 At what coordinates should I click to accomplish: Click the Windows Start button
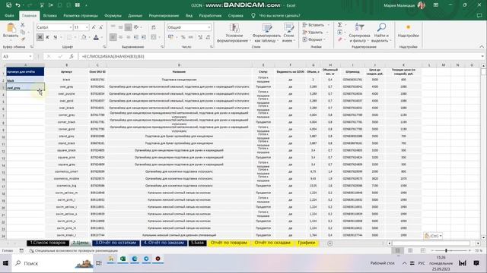tap(5, 263)
